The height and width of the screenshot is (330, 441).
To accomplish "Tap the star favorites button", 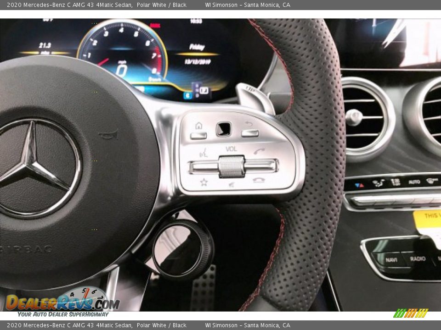I will pos(204,181).
